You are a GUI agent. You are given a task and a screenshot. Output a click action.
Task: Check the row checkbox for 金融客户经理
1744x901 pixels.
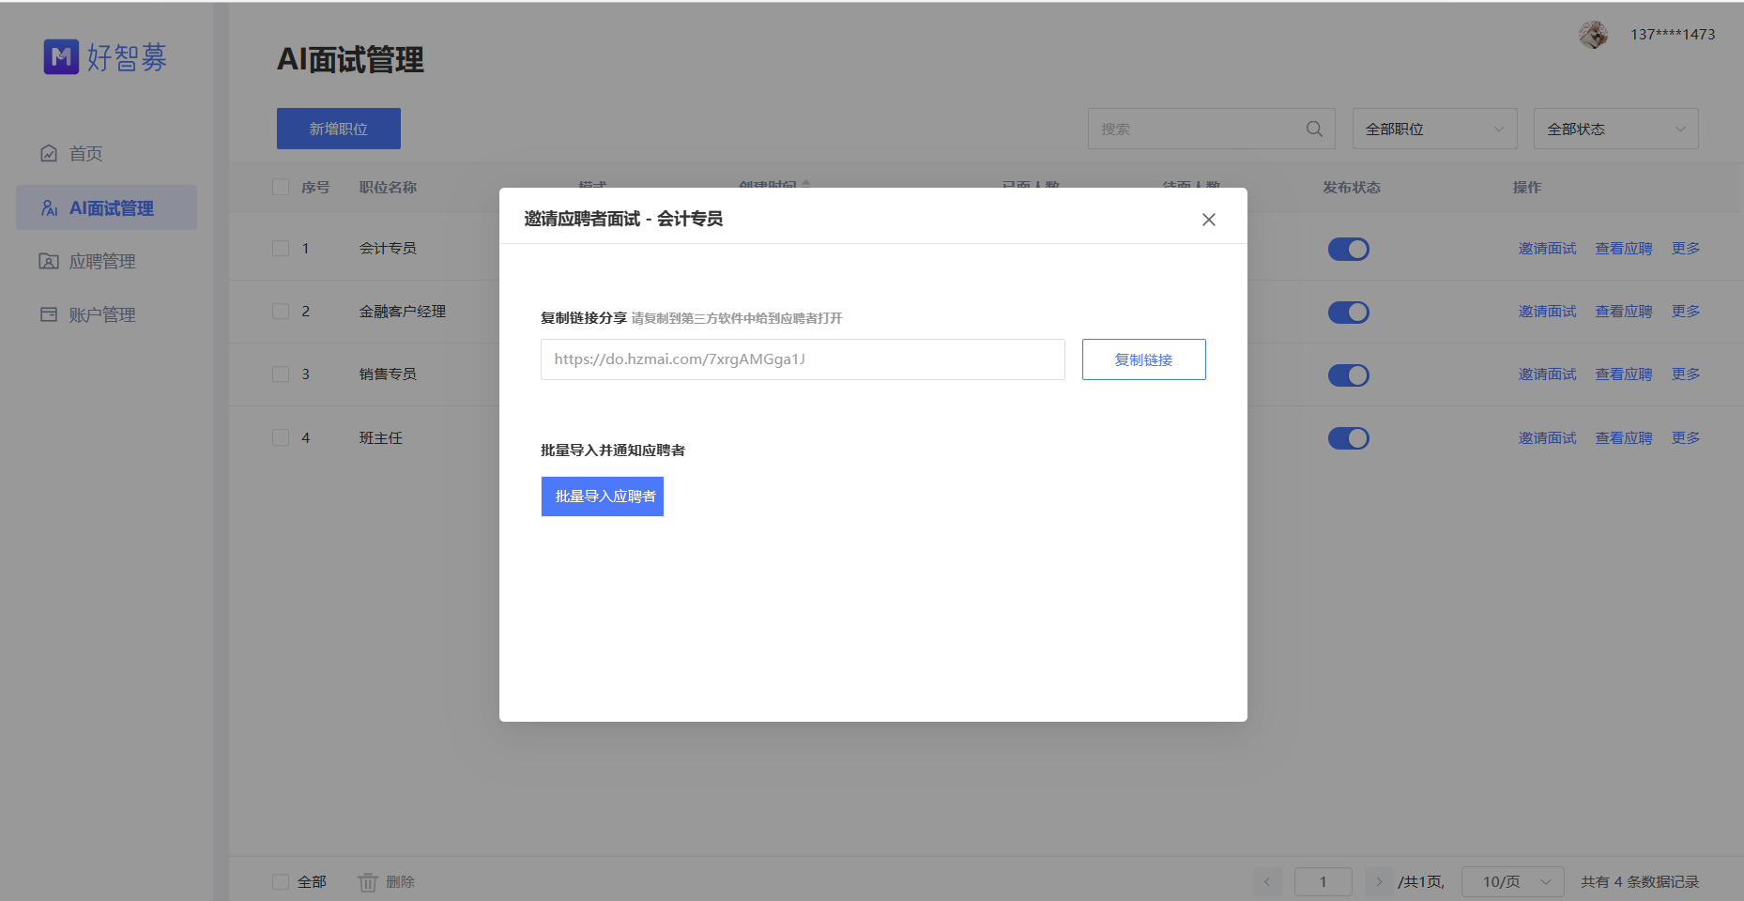pos(280,311)
